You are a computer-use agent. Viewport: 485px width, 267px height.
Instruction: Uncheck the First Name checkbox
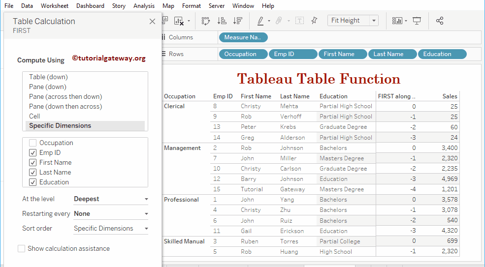[x=32, y=163]
